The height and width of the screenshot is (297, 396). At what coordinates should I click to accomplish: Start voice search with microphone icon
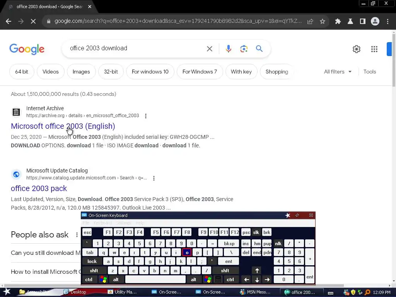[x=229, y=48]
